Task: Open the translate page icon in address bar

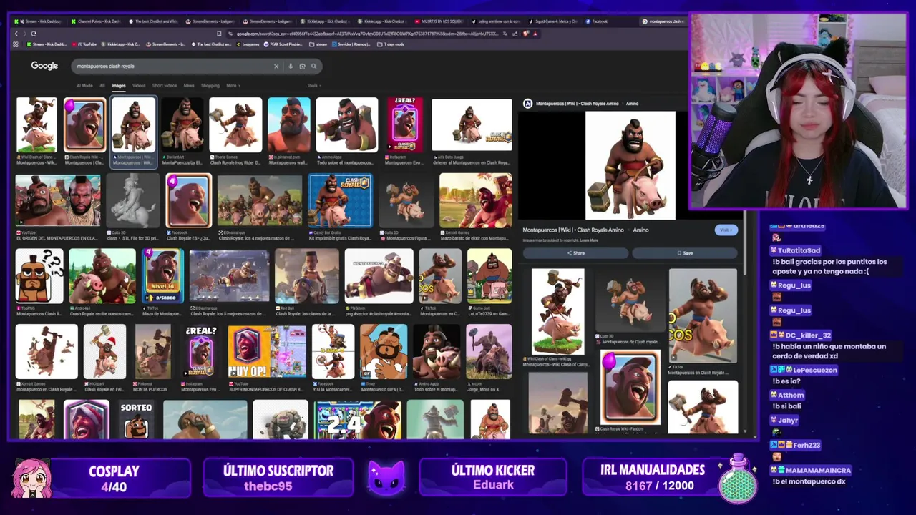Action: (506, 34)
